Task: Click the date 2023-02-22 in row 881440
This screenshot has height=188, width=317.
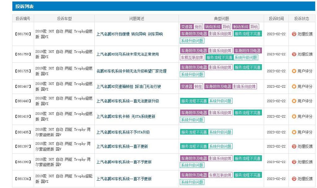Action: (276, 101)
